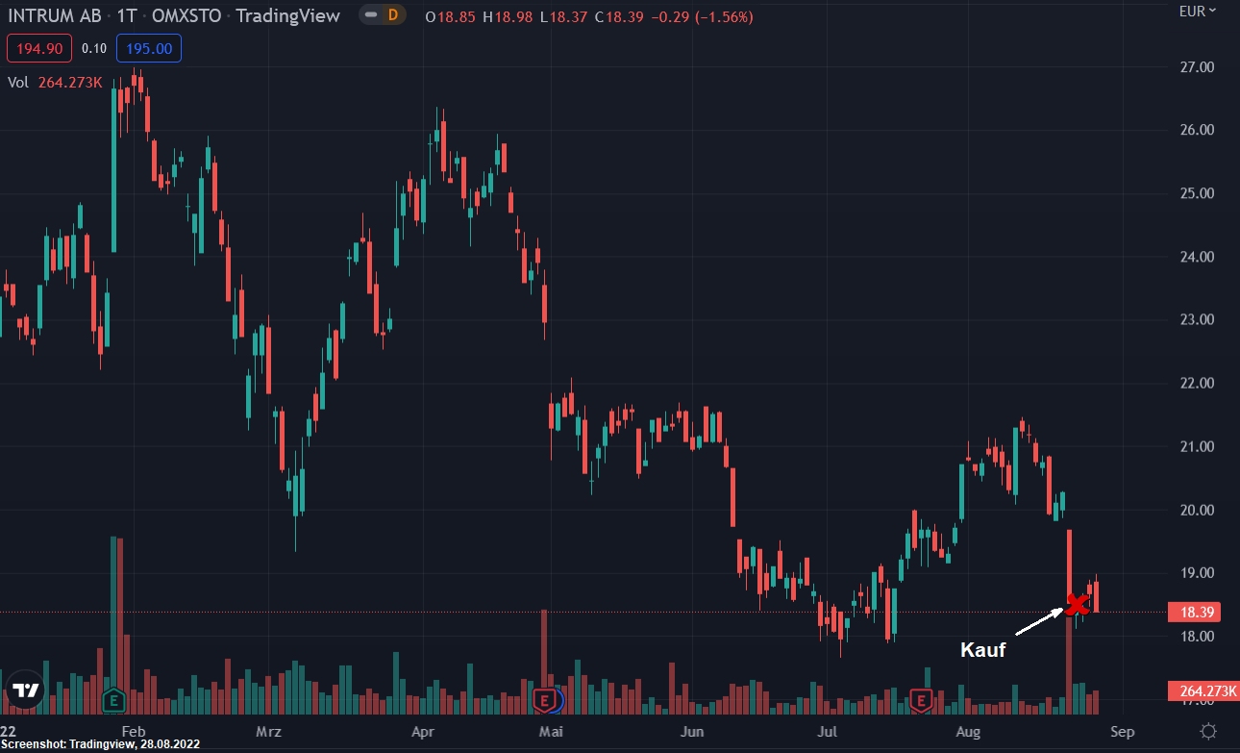Open the TradingView logo in chart corner
Viewport: 1240px width, 753px height.
pyautogui.click(x=25, y=690)
